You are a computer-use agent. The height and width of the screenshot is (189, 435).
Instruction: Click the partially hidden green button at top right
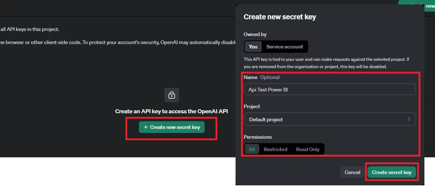click(x=416, y=5)
